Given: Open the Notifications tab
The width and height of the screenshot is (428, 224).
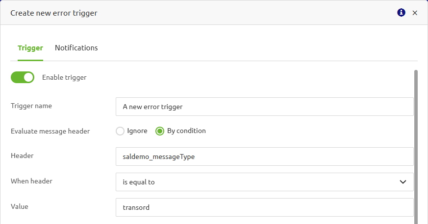Looking at the screenshot, I should pyautogui.click(x=76, y=48).
